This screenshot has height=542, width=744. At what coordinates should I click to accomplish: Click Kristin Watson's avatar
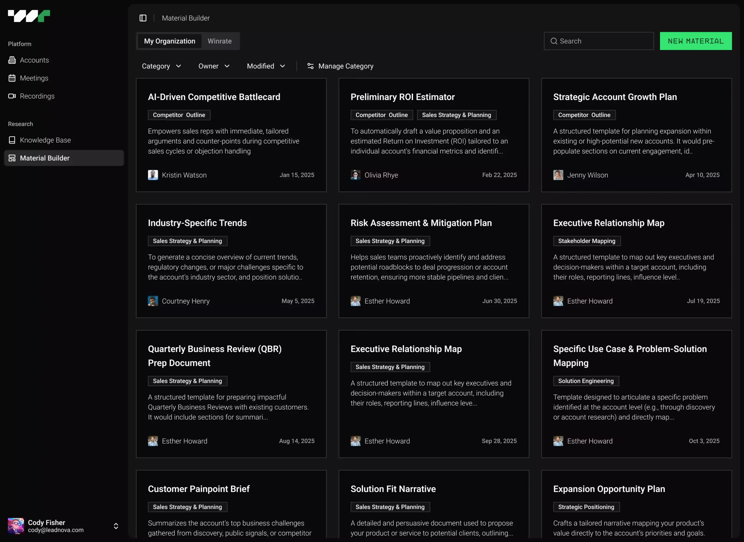pyautogui.click(x=153, y=175)
